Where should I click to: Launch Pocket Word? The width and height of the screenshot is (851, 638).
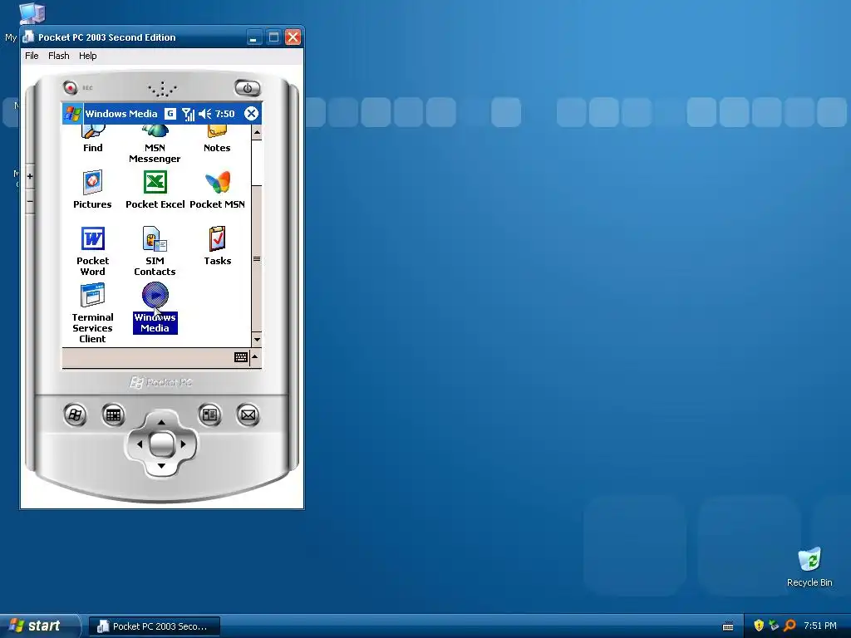coord(93,251)
